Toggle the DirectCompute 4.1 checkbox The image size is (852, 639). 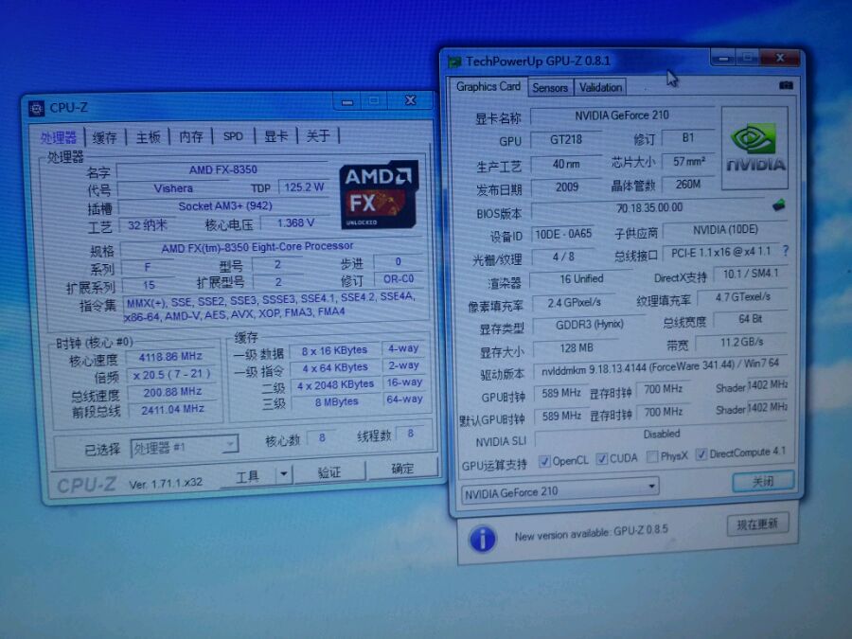[x=701, y=453]
